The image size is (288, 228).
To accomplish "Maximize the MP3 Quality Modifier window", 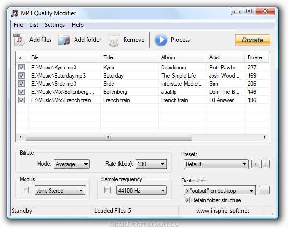I will (249, 11).
